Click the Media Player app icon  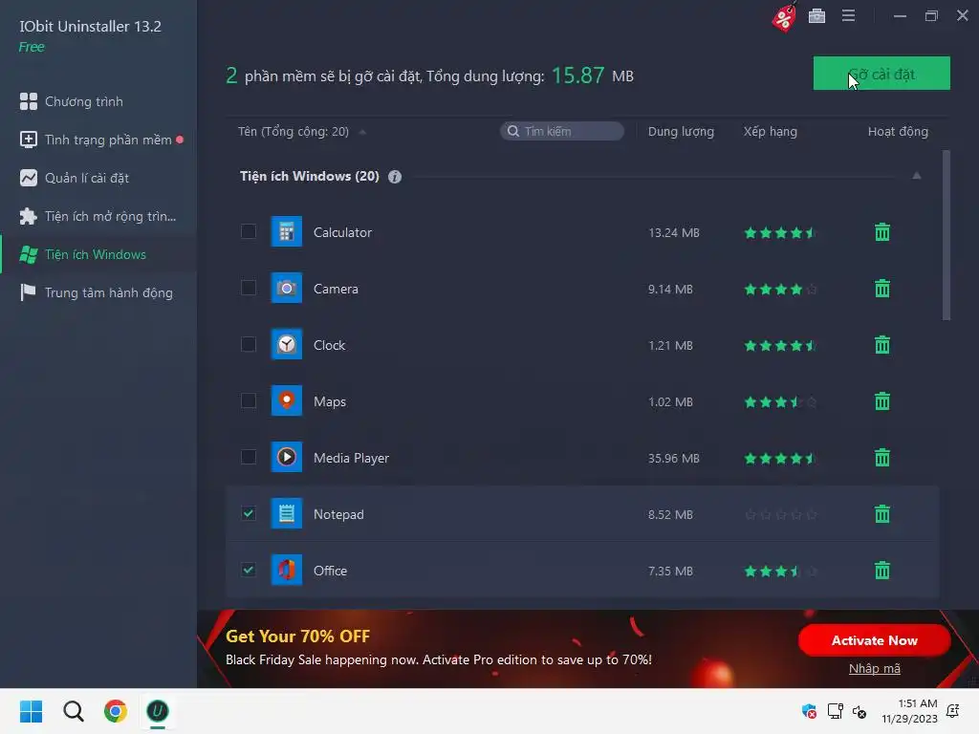(287, 457)
